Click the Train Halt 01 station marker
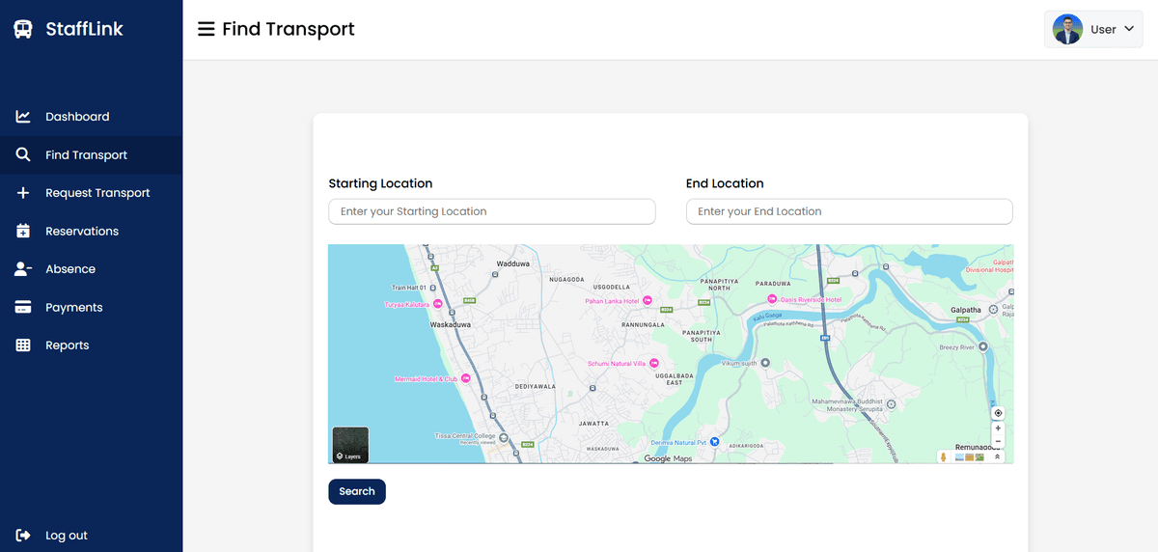 [432, 288]
